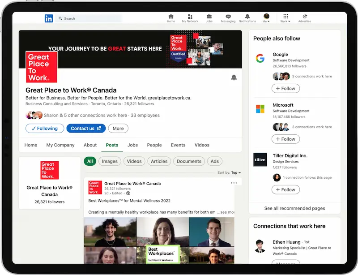The image size is (358, 275).
Task: Toggle the Following button
Action: (45, 129)
